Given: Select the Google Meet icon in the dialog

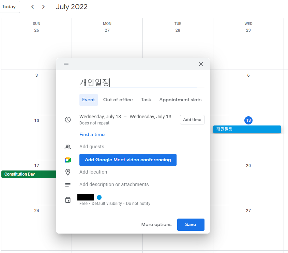Looking at the screenshot, I should coord(68,160).
